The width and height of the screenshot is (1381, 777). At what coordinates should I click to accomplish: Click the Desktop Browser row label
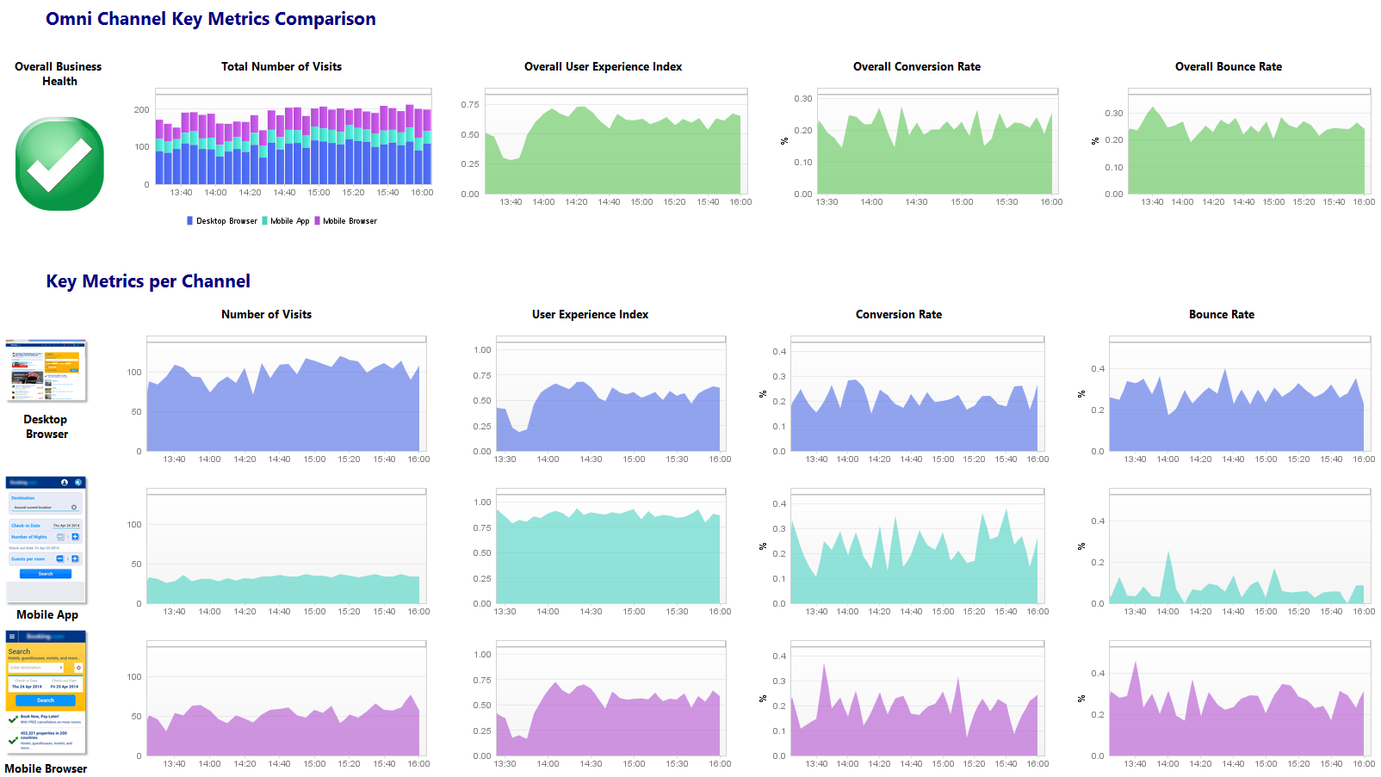tap(46, 427)
